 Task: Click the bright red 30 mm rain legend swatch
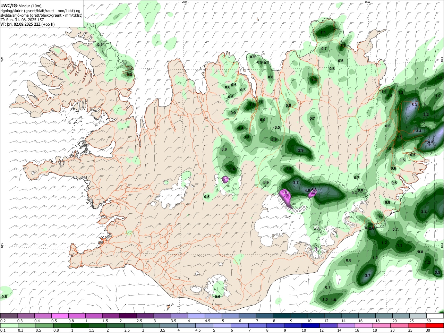[435, 325]
